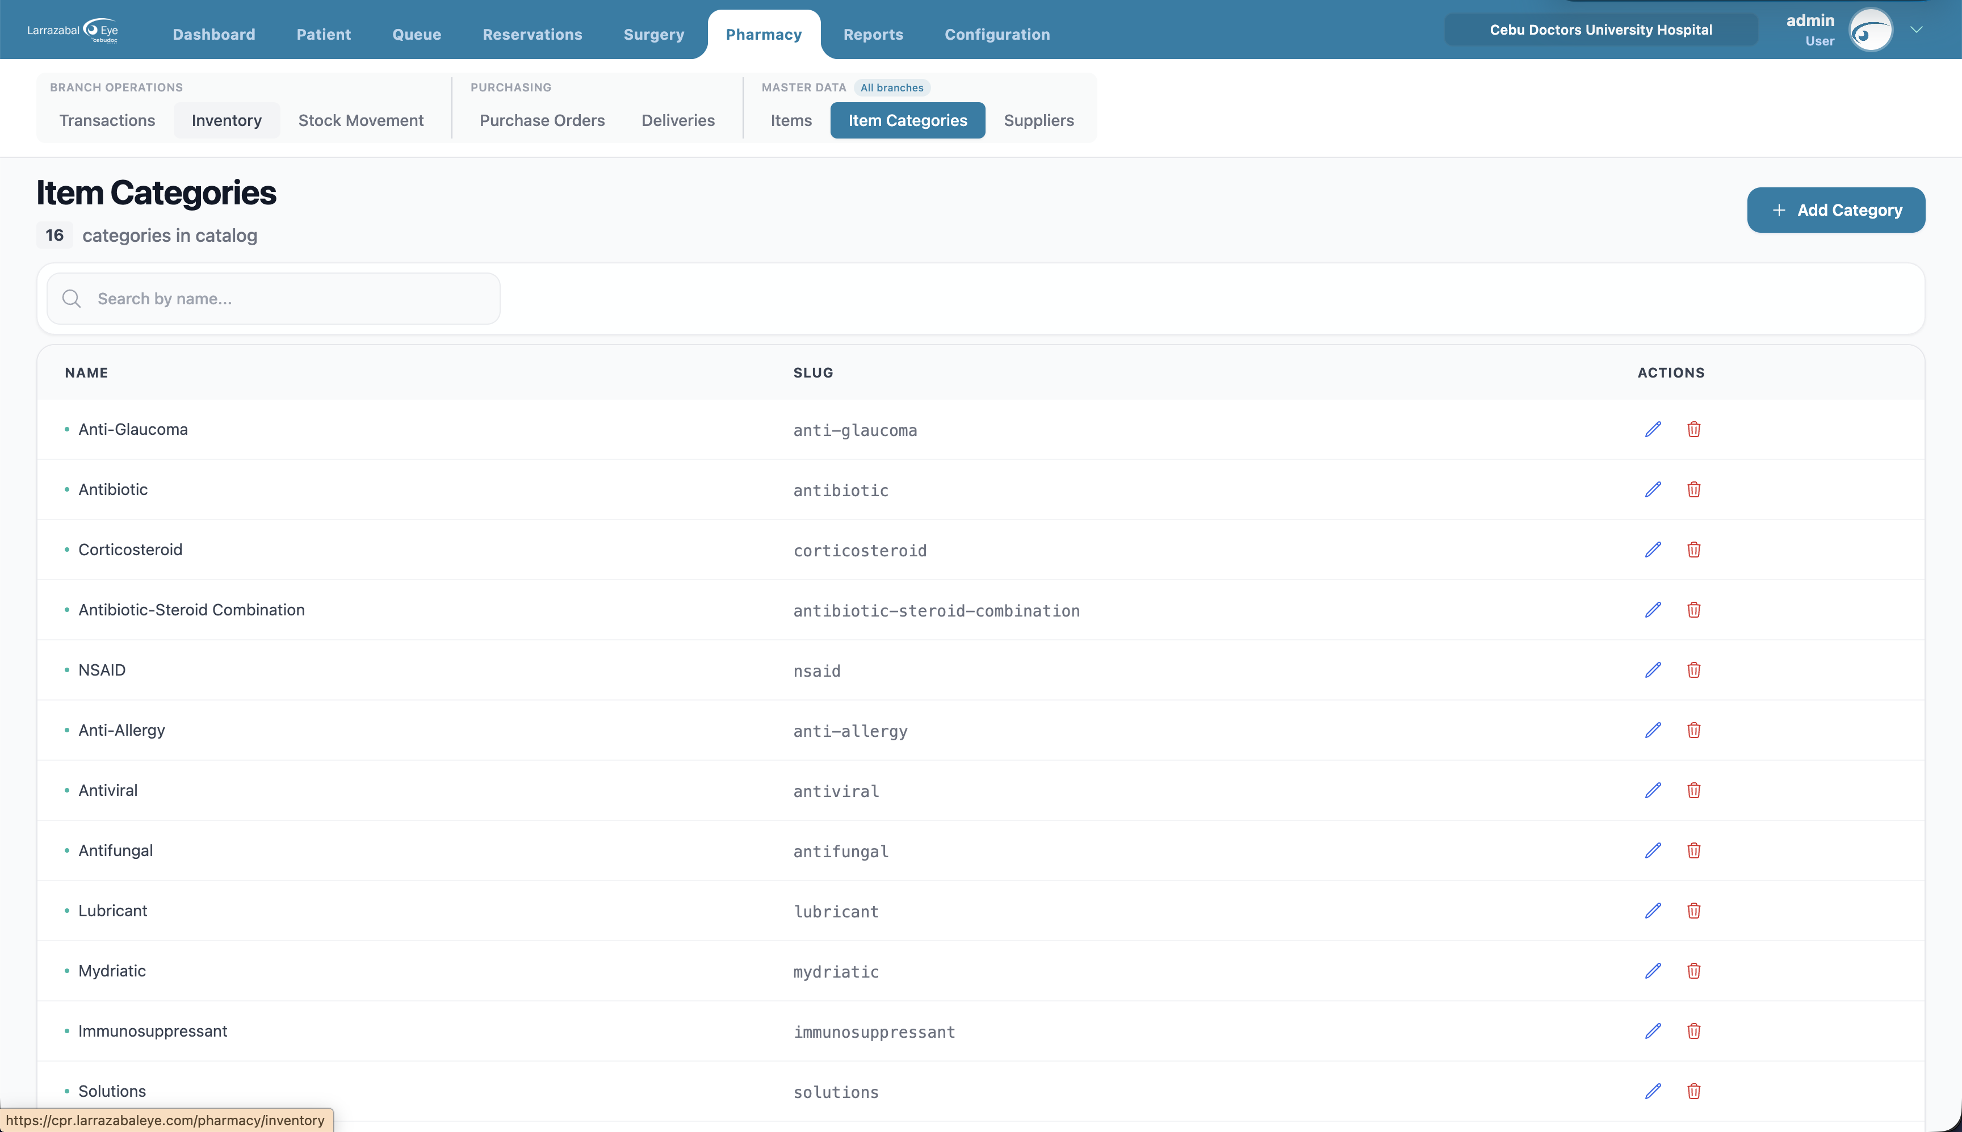This screenshot has height=1132, width=1962.
Task: Edit the Anti-Allergy category
Action: tap(1653, 730)
